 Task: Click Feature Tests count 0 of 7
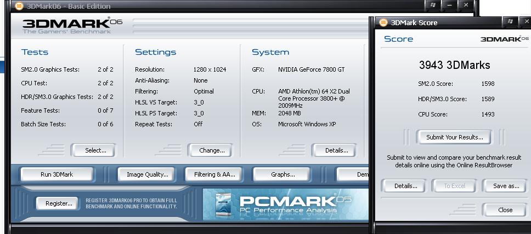105,110
